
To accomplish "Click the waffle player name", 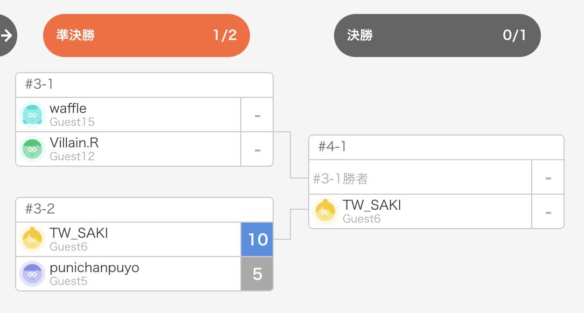I will pos(68,109).
